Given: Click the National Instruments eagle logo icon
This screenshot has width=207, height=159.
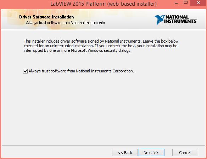Looking at the screenshot, I should point(160,20).
